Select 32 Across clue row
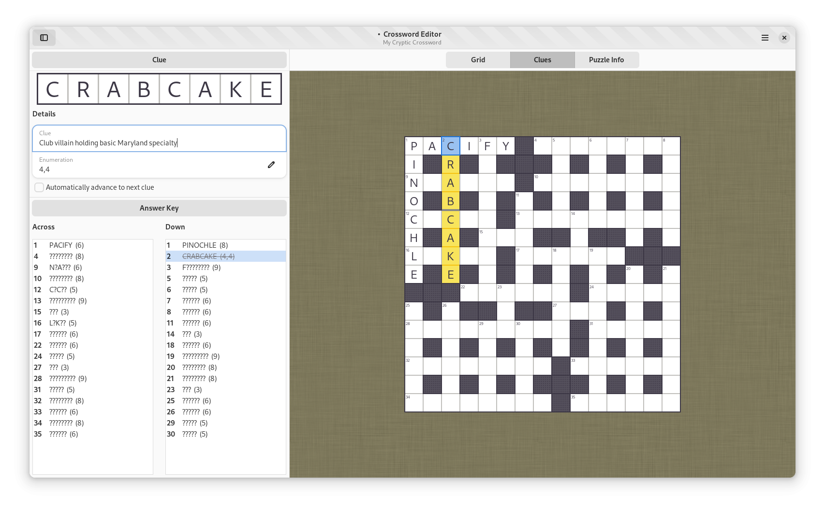This screenshot has height=510, width=825. tap(93, 401)
